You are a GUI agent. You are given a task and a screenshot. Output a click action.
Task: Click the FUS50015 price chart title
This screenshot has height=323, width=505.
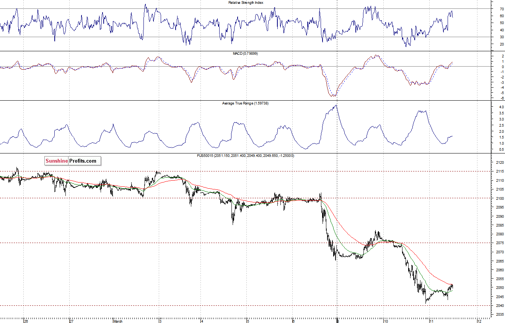click(x=246, y=156)
